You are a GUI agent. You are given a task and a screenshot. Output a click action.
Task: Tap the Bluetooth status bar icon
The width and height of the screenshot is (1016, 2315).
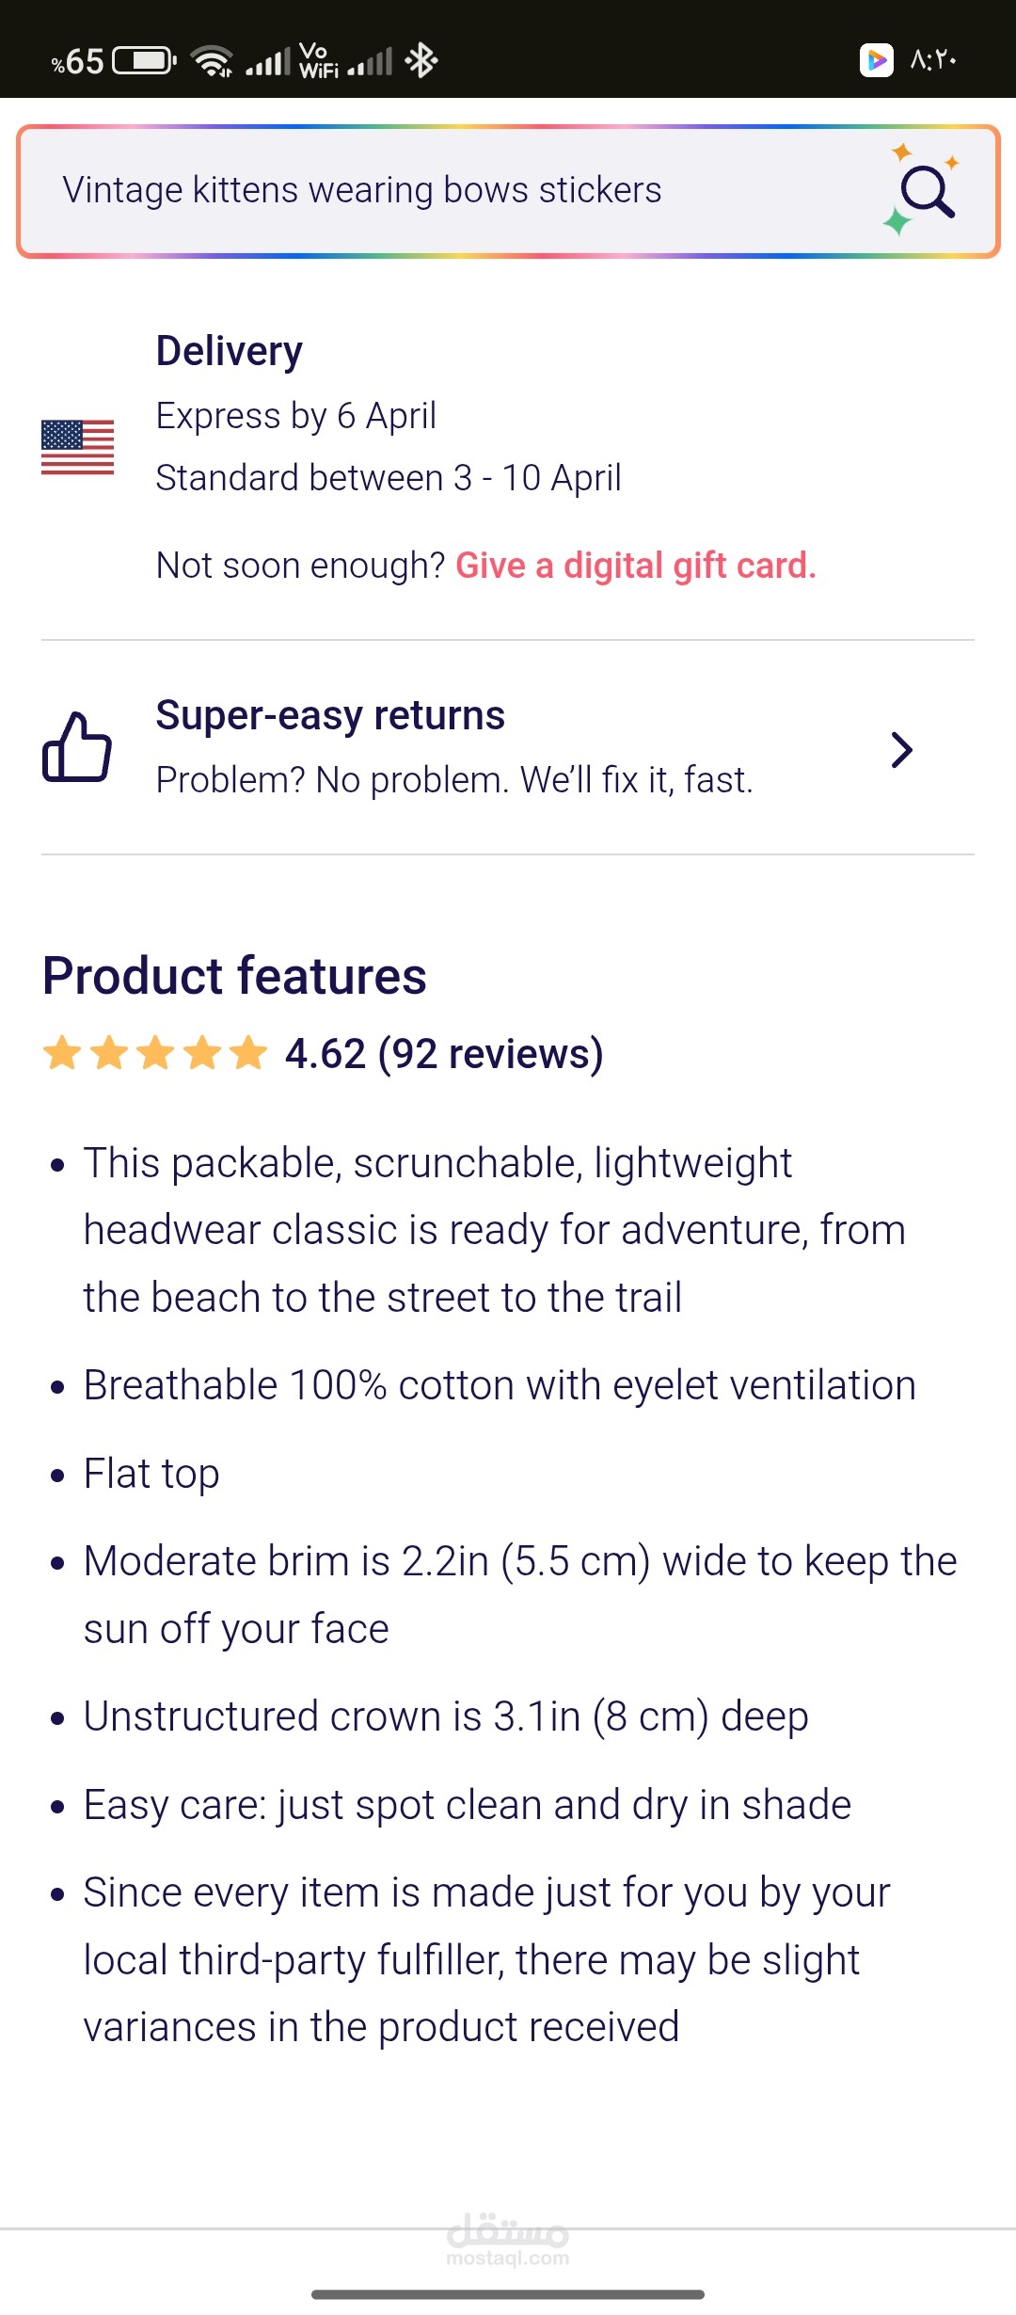(x=421, y=61)
